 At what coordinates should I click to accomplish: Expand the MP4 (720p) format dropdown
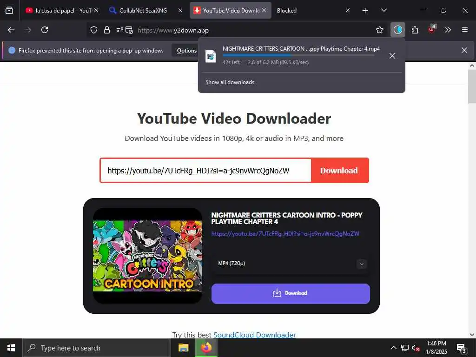coord(291,264)
